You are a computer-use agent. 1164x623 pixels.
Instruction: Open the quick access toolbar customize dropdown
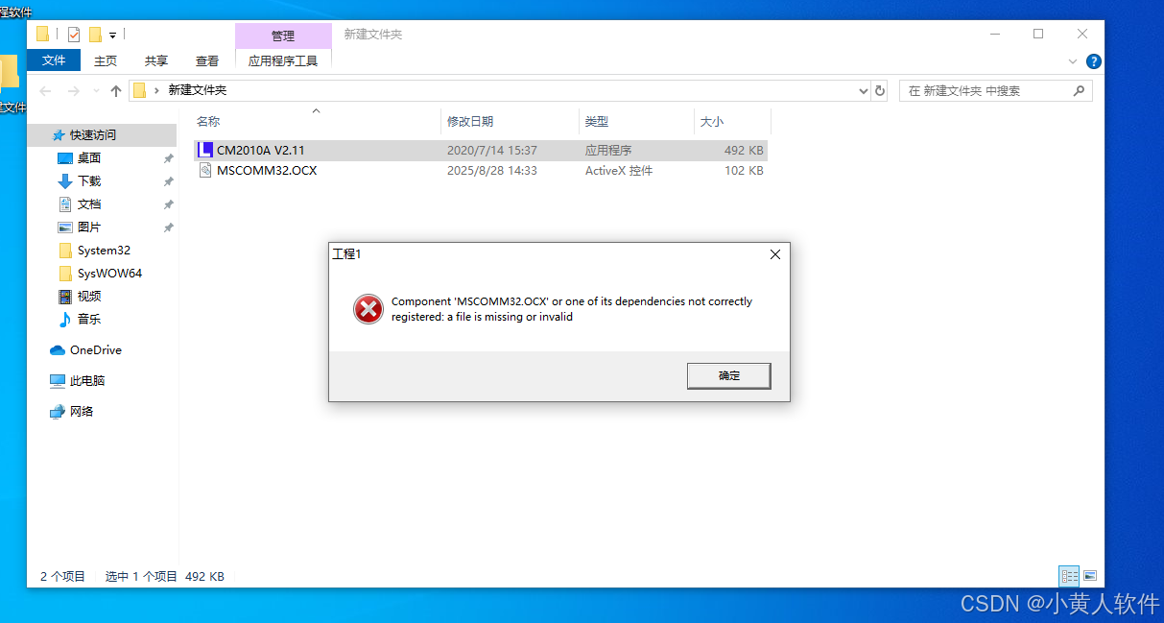point(112,35)
